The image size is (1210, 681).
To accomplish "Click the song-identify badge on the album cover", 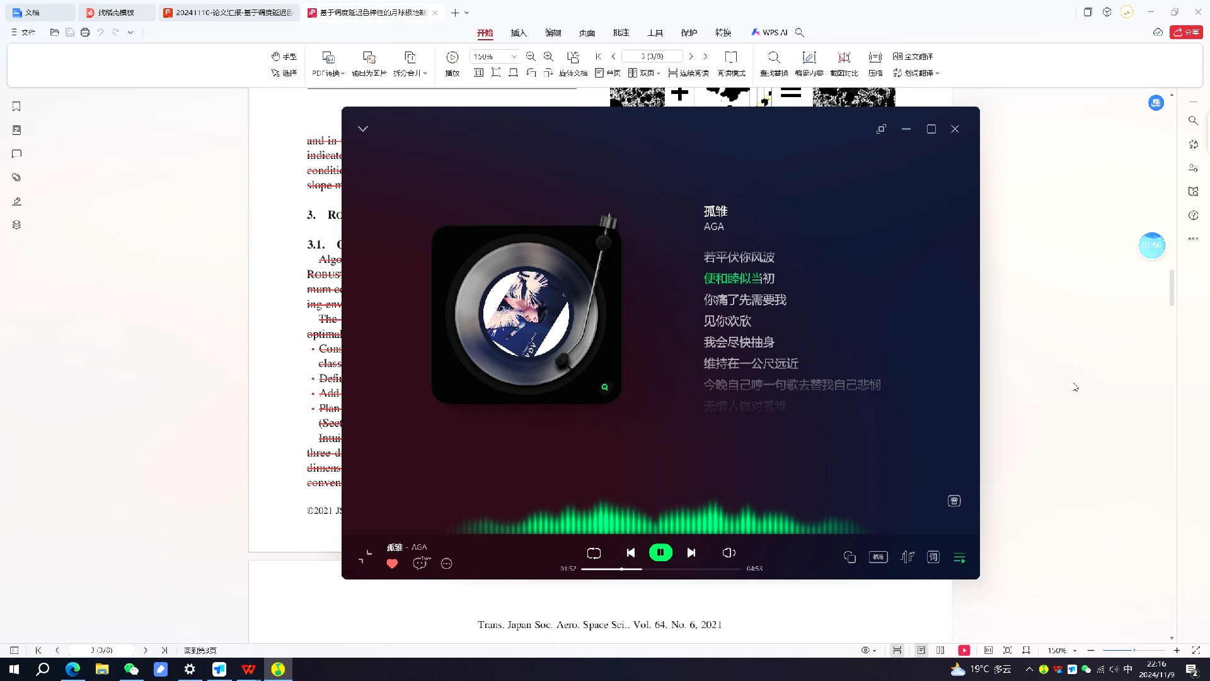I will point(604,387).
